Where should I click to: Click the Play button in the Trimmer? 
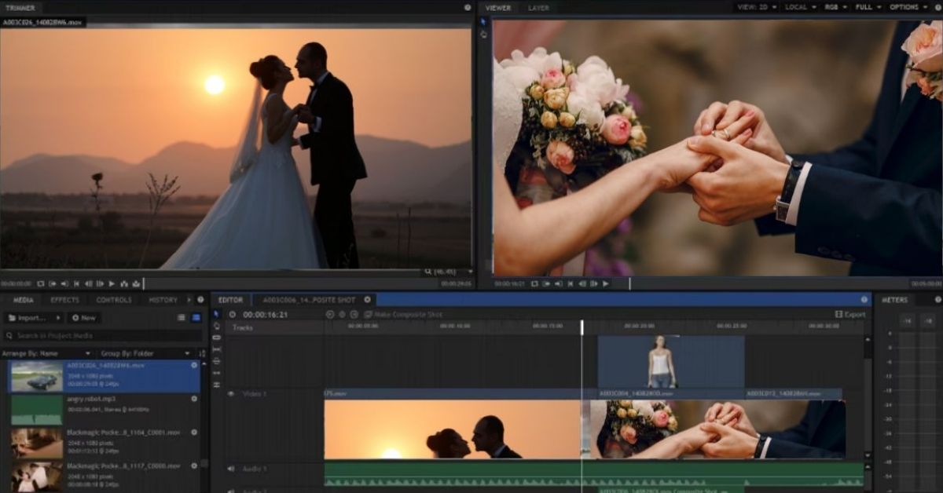(112, 283)
